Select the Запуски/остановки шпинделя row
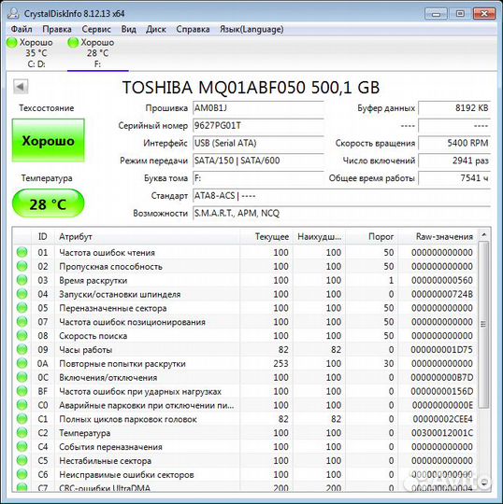Viewport: 503px width, 504px height. coord(245,294)
